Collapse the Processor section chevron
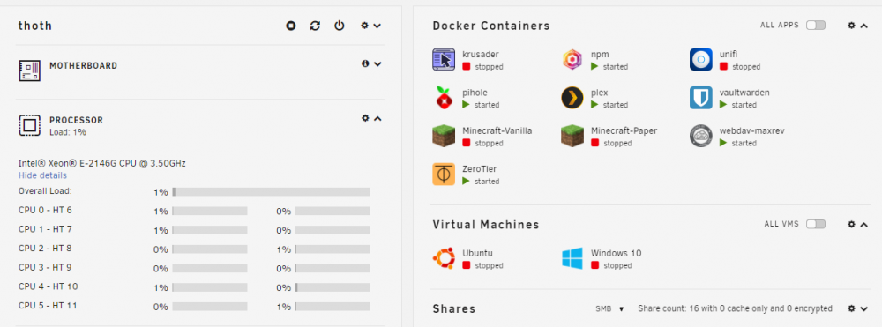The image size is (882, 327). point(377,119)
